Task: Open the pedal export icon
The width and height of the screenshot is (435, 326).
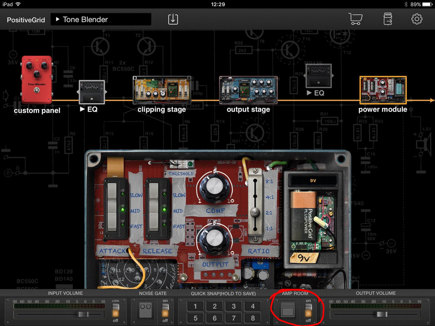Action: [388, 19]
